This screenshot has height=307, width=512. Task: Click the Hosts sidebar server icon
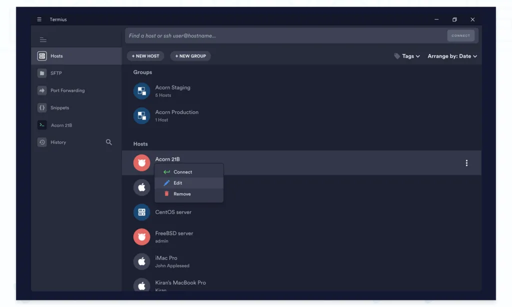click(42, 56)
